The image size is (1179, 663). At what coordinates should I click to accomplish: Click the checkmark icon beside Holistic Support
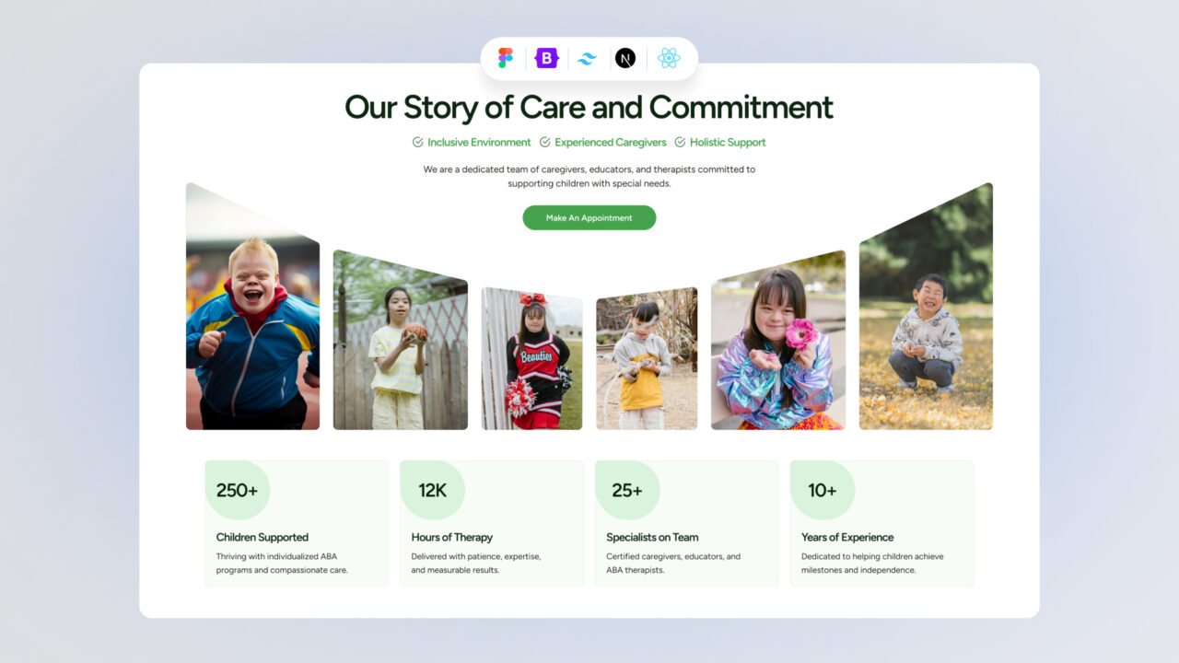681,142
